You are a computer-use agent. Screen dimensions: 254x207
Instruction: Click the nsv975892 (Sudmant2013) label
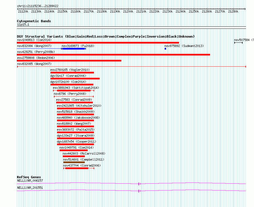[x=184, y=46]
